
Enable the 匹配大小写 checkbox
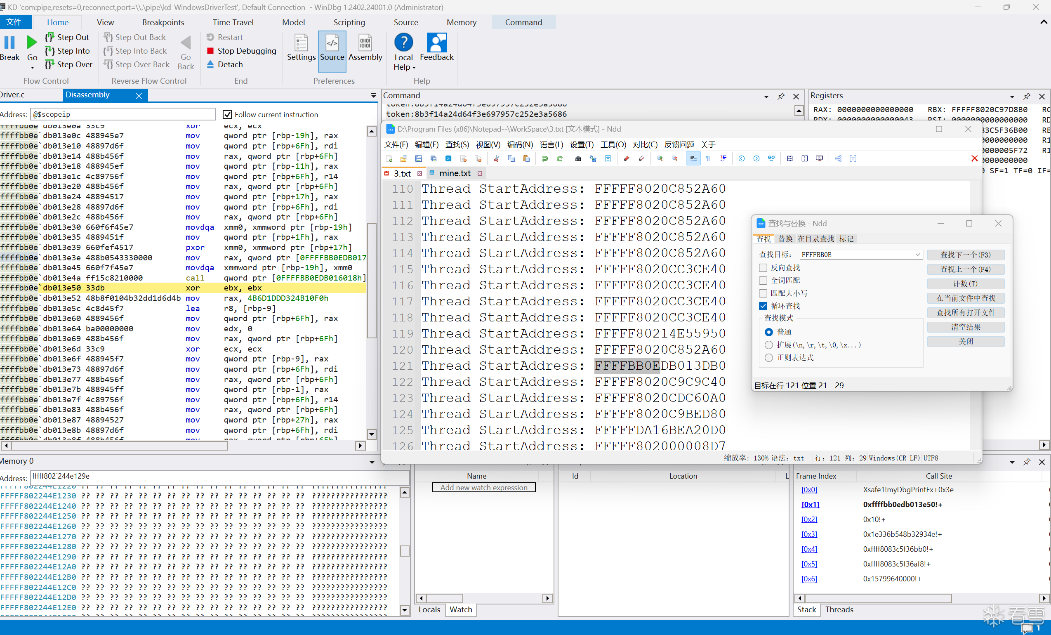pos(763,293)
